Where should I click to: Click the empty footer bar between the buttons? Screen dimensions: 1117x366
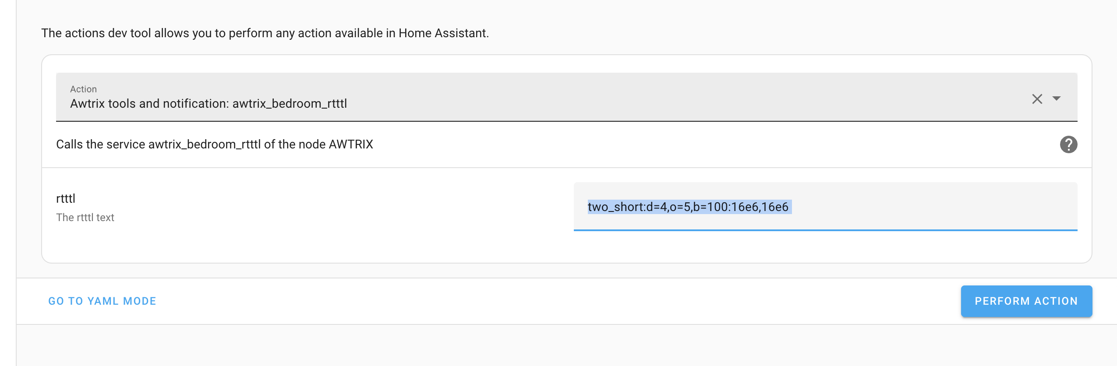click(x=556, y=301)
